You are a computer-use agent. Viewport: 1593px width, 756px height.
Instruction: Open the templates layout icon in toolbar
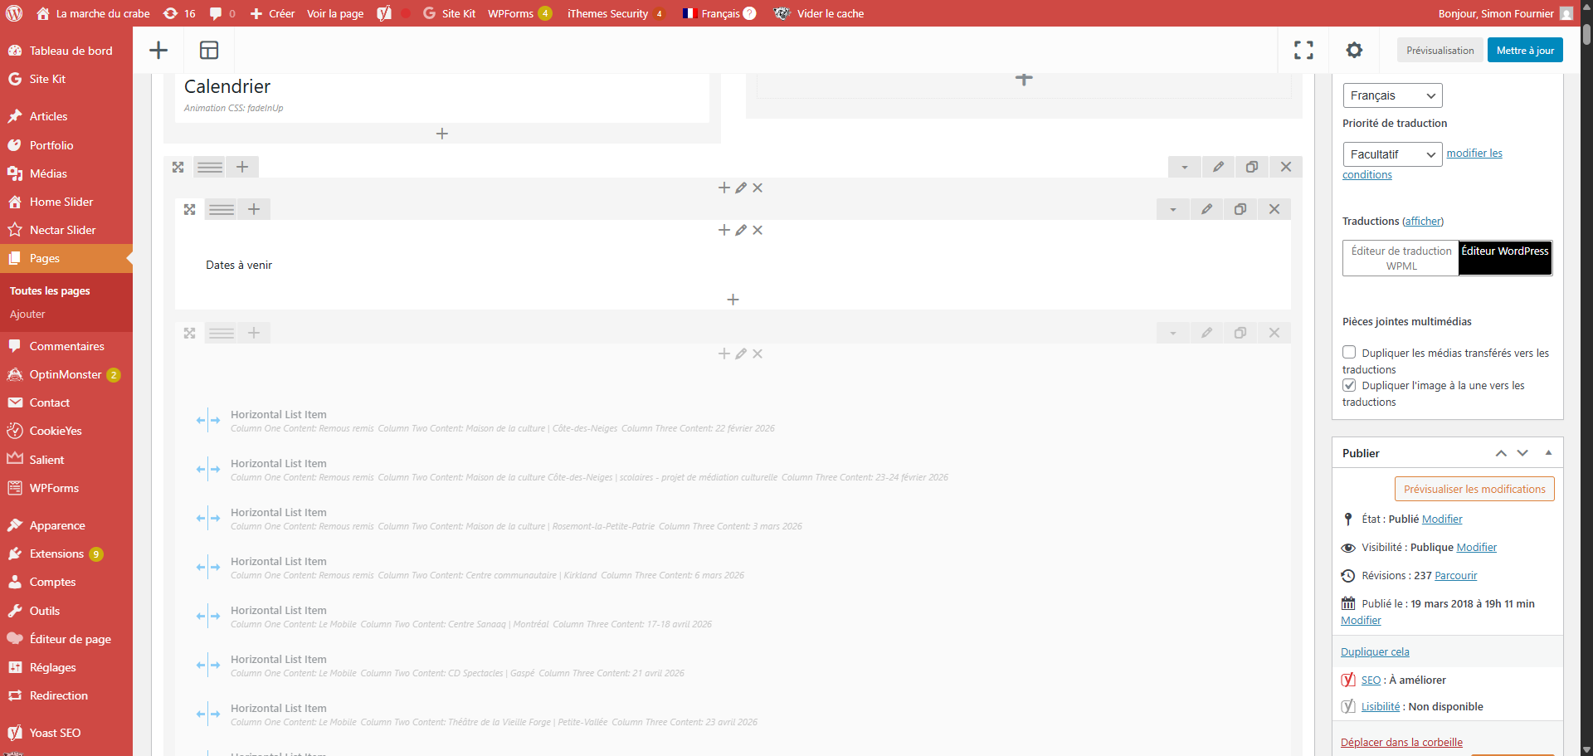click(209, 51)
